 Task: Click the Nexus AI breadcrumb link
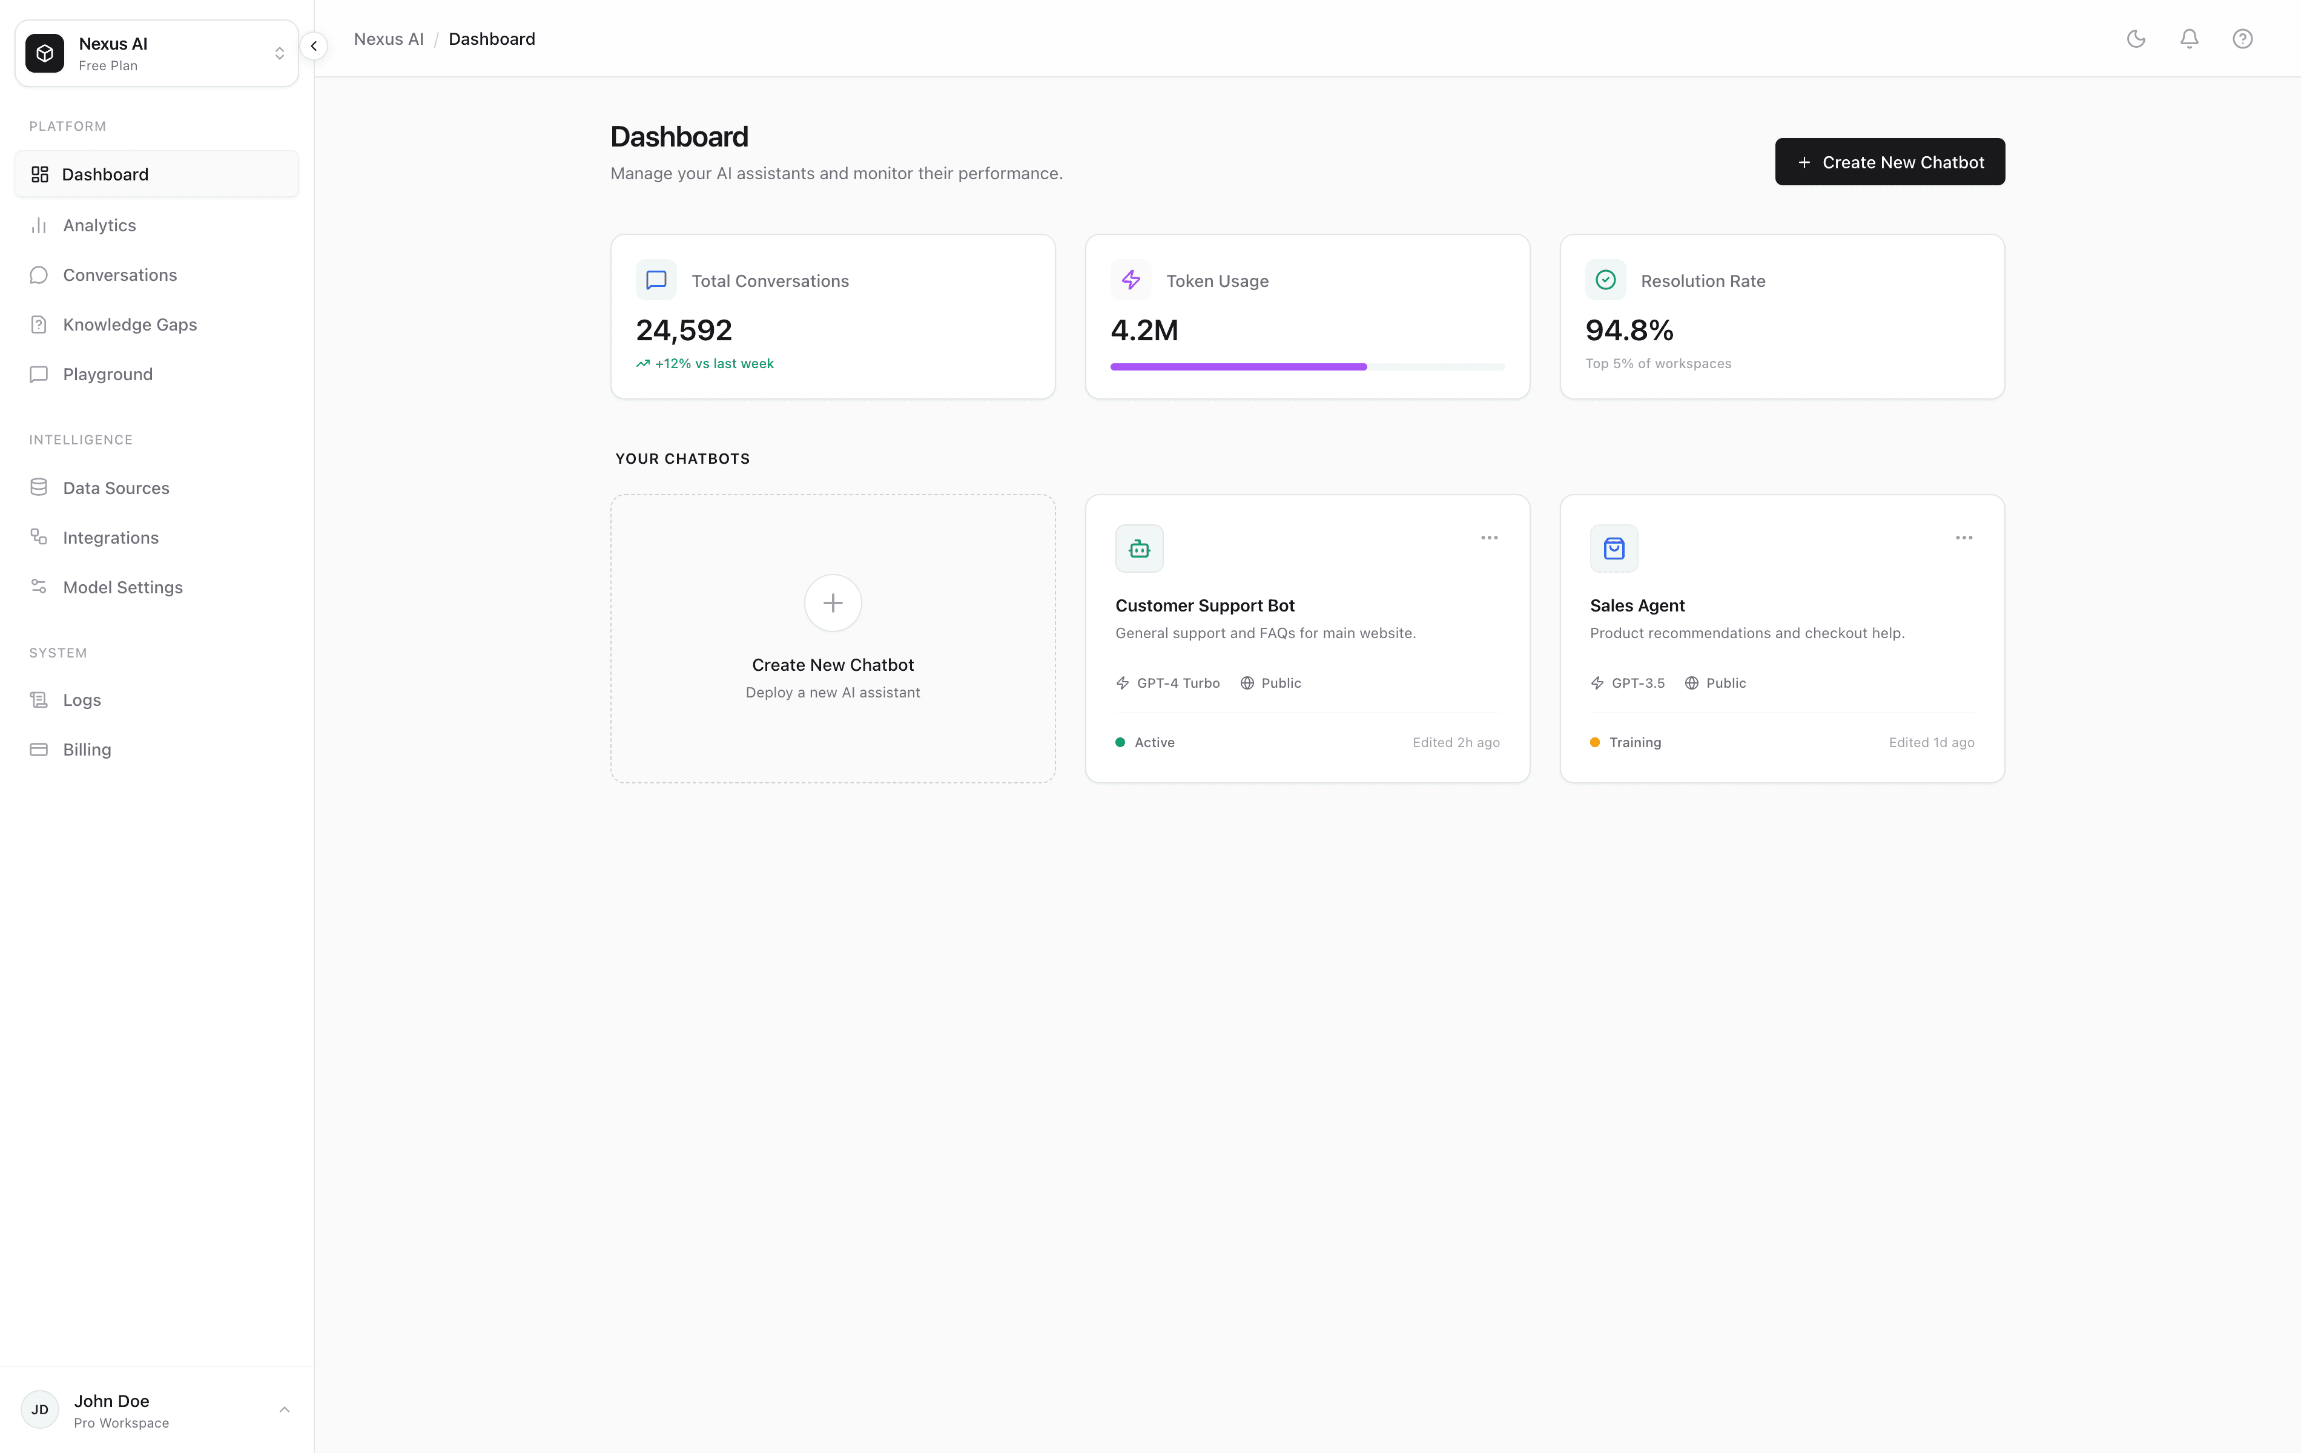(388, 39)
